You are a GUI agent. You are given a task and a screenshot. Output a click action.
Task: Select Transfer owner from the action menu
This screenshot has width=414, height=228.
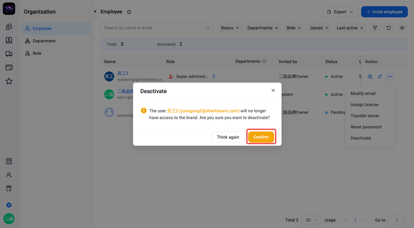pyautogui.click(x=365, y=116)
